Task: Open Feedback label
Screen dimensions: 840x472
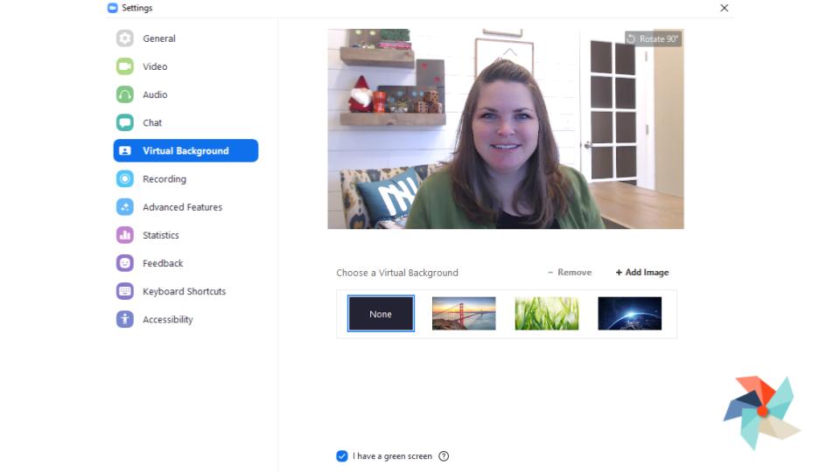Action: tap(163, 263)
